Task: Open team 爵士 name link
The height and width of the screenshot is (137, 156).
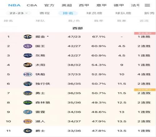Action: coord(40,131)
